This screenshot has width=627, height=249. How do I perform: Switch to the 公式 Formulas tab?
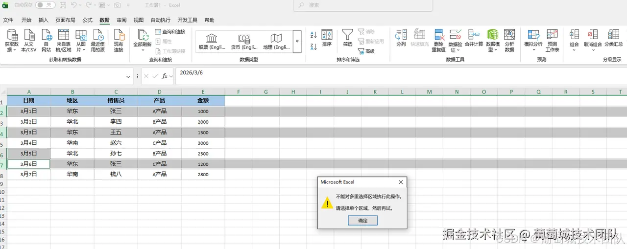point(88,20)
